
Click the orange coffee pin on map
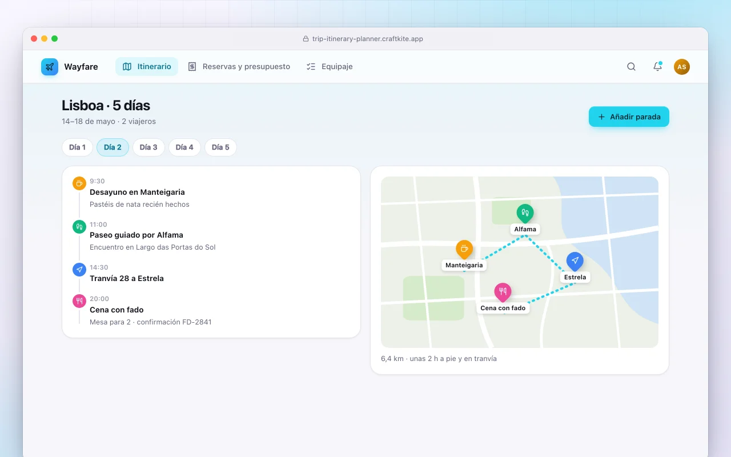(464, 249)
